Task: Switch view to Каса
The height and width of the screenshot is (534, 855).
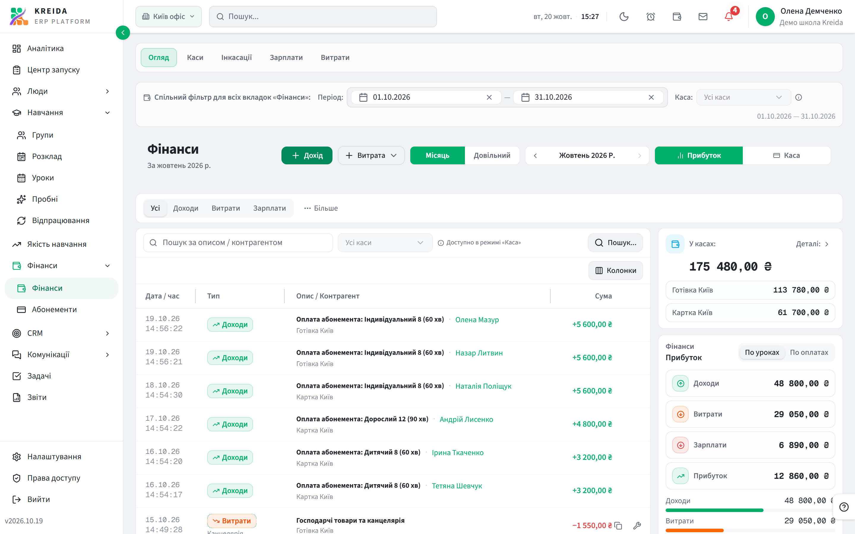Action: pyautogui.click(x=786, y=155)
